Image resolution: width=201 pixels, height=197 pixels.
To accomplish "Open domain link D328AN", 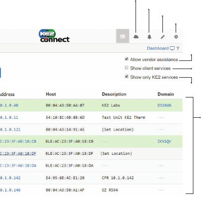I will (x=164, y=105).
